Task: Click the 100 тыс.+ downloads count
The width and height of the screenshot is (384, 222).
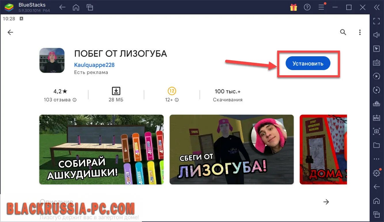Action: (228, 91)
